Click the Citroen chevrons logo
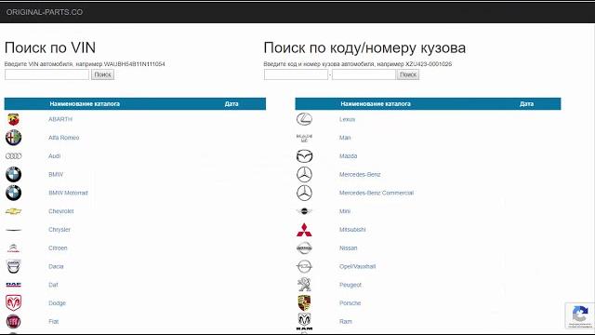Screen dimensions: 595x335 tap(13, 248)
